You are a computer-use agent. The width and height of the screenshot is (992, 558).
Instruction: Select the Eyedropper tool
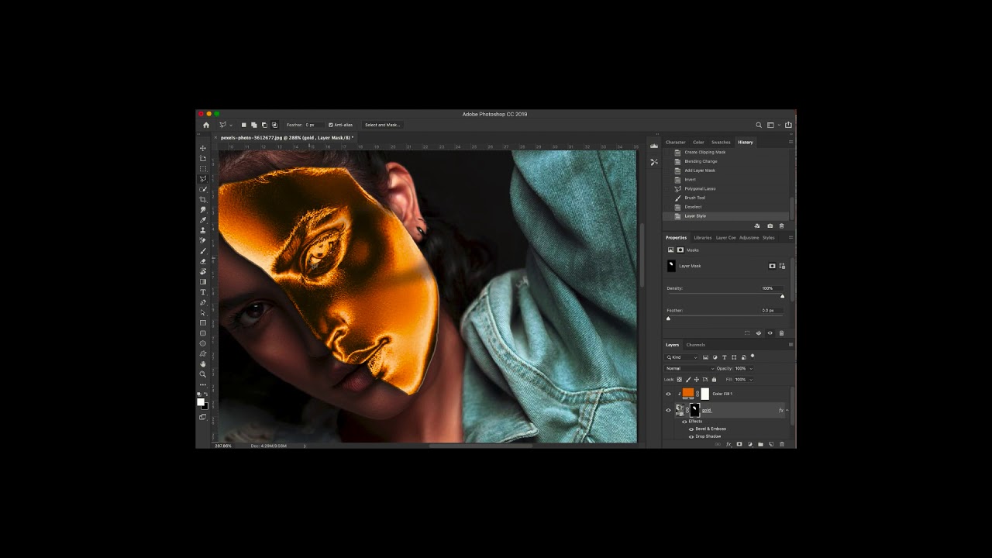tap(203, 220)
